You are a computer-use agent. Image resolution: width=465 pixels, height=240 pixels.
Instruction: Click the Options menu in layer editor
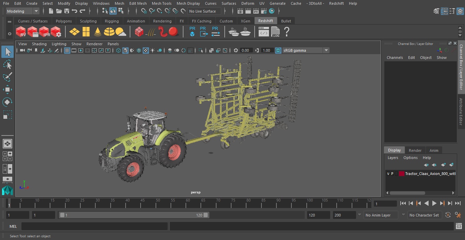tap(410, 158)
